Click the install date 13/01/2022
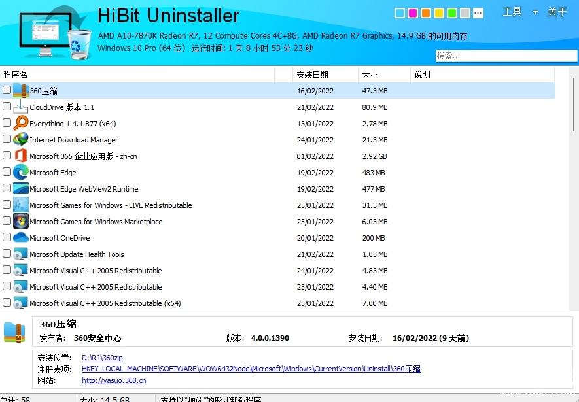 pyautogui.click(x=315, y=124)
